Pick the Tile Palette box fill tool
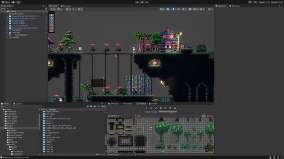The width and height of the screenshot is (284, 159). [x=161, y=108]
